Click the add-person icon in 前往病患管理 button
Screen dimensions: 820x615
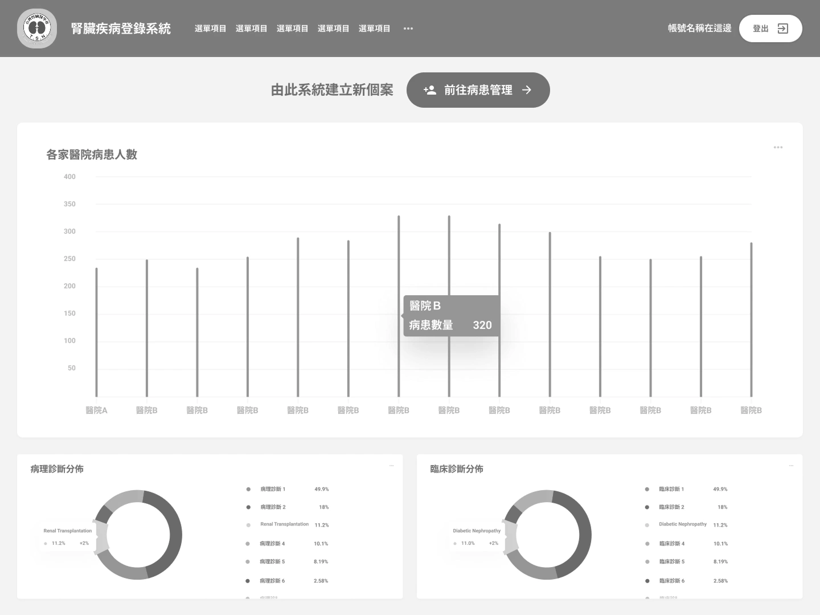[x=430, y=90]
